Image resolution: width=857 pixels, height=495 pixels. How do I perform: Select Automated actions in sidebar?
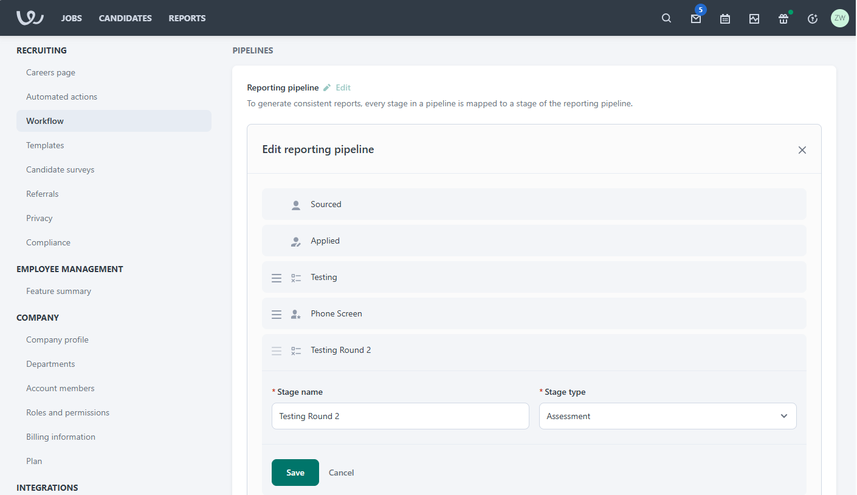pyautogui.click(x=61, y=97)
